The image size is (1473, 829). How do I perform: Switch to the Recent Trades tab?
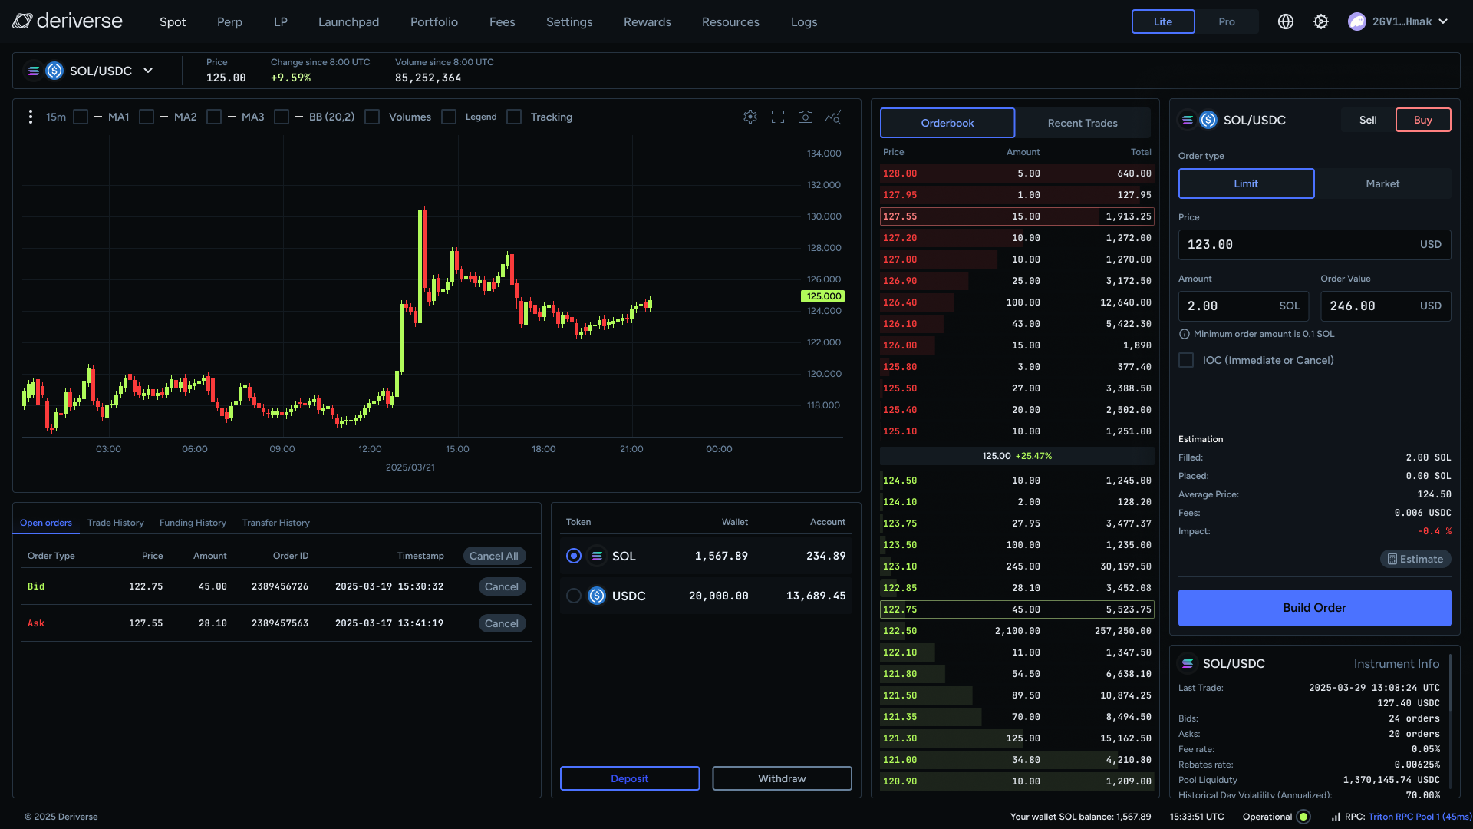[x=1082, y=123]
